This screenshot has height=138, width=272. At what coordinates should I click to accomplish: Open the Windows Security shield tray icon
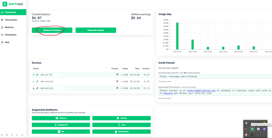click(246, 123)
